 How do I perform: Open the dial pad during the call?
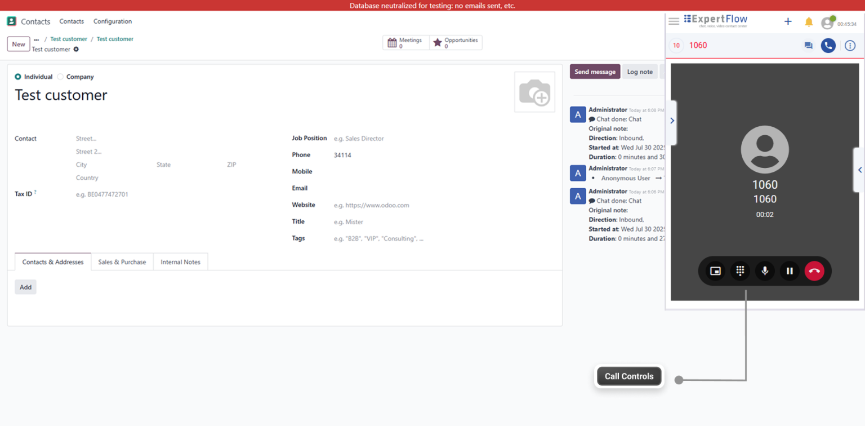pos(740,271)
